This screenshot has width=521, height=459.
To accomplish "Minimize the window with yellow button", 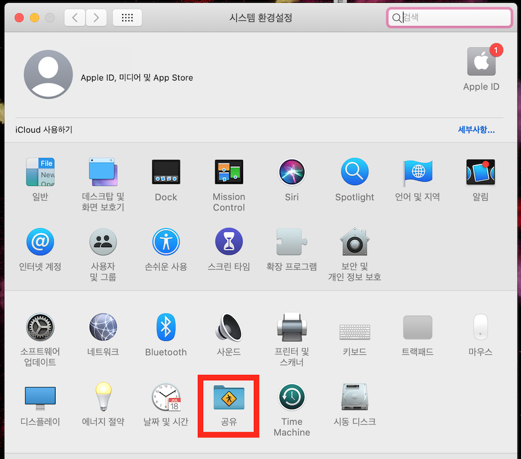I will point(35,17).
